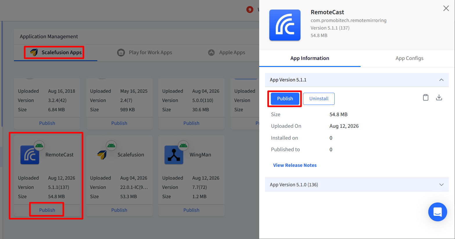Viewport: 455px width, 239px height.
Task: Click the red notification badge showing 9
Action: [x=250, y=10]
